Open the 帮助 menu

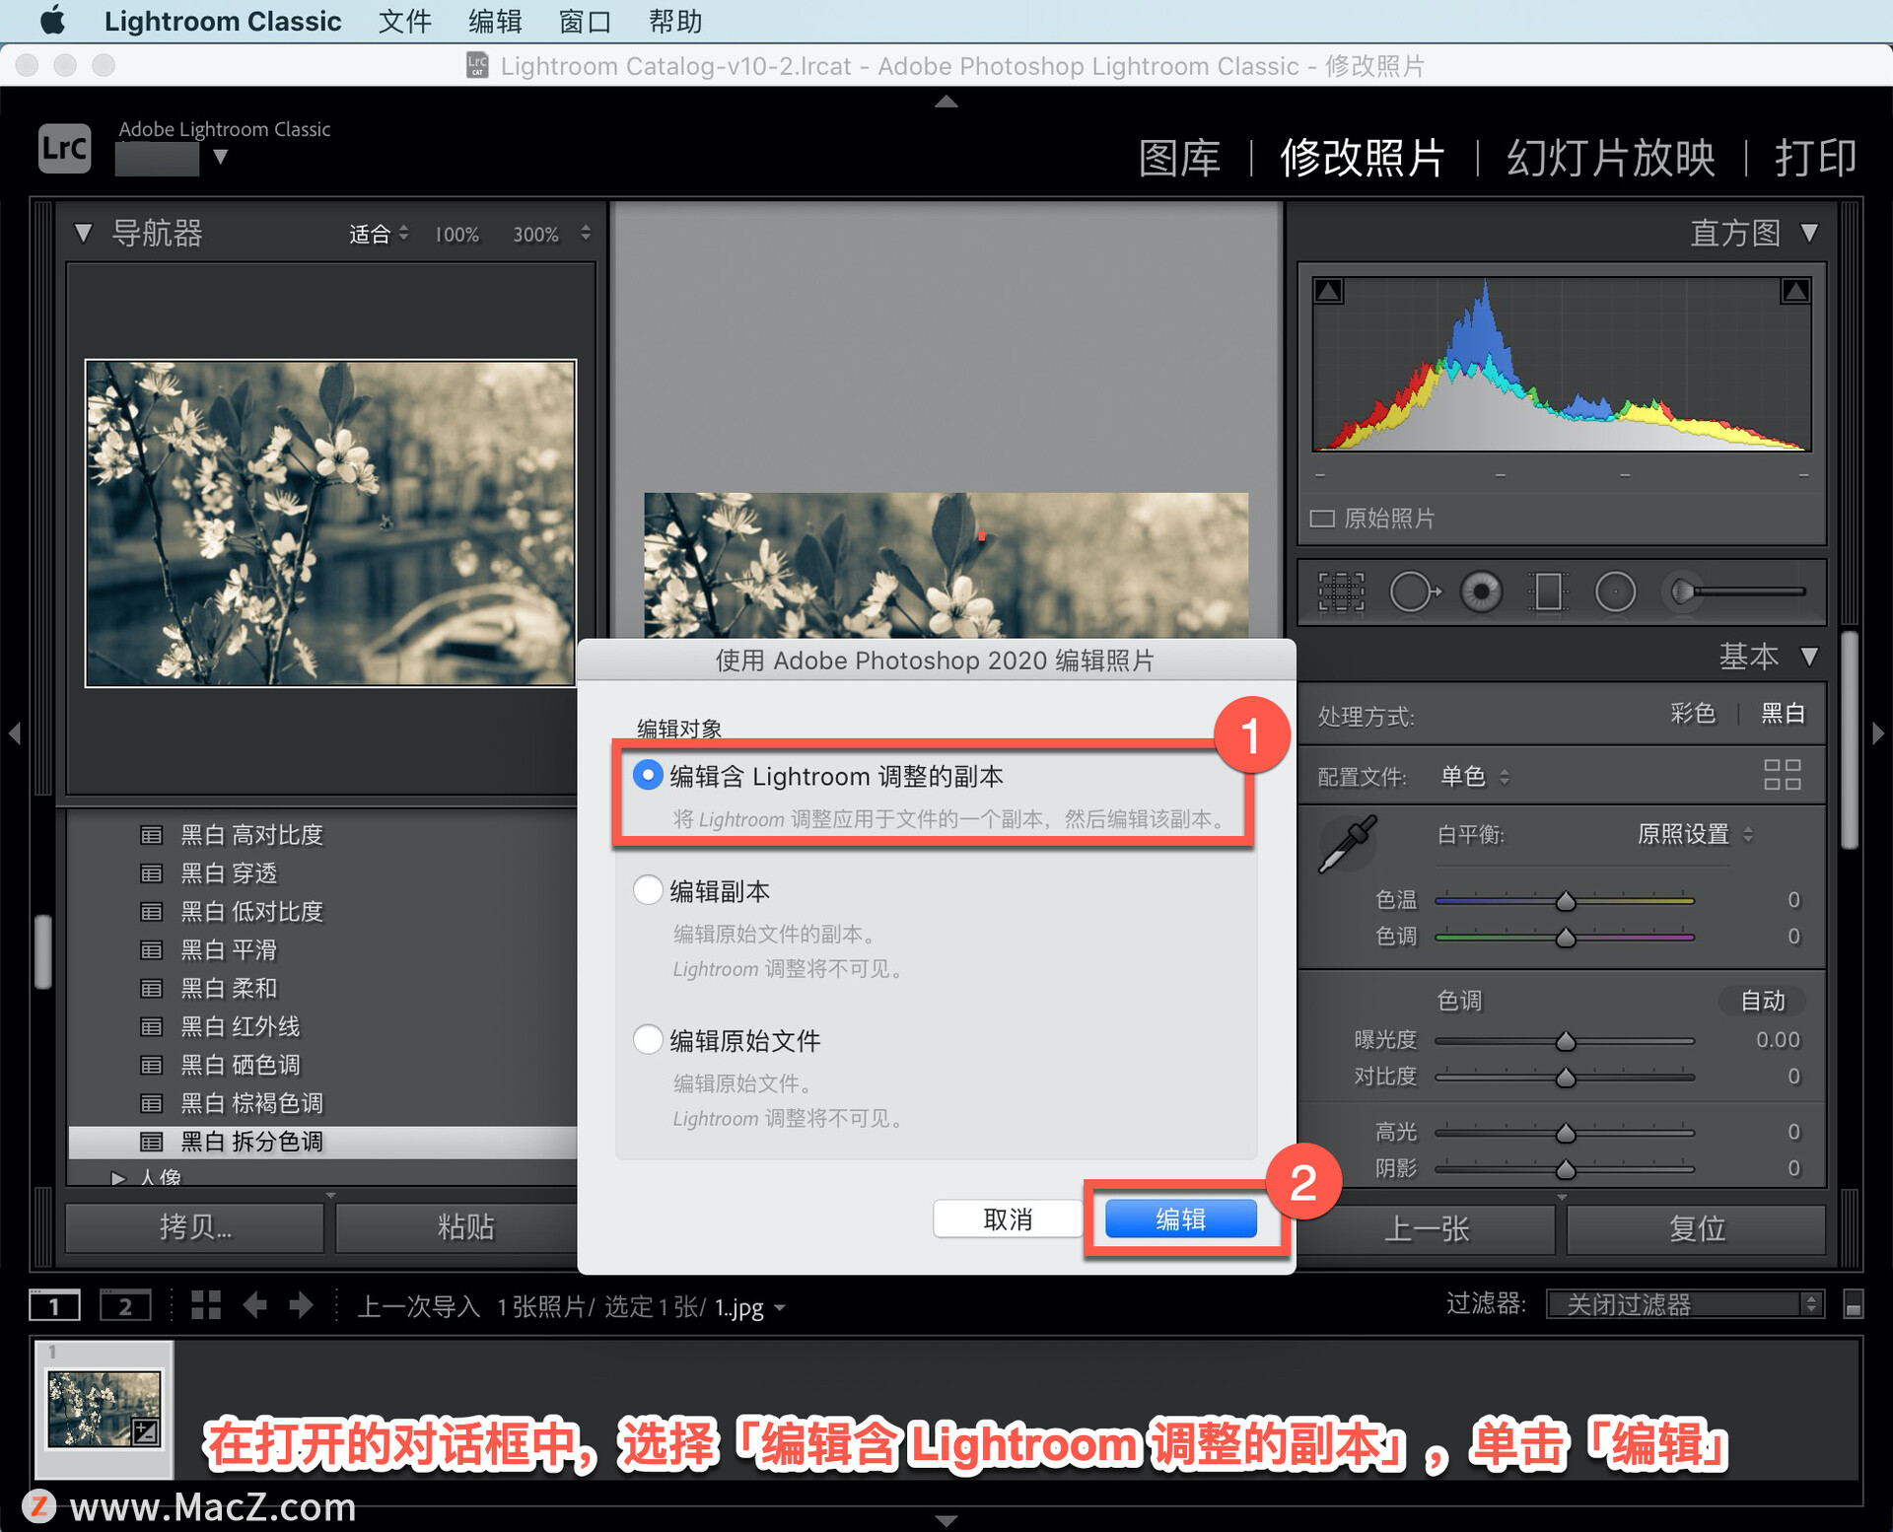pos(675,21)
